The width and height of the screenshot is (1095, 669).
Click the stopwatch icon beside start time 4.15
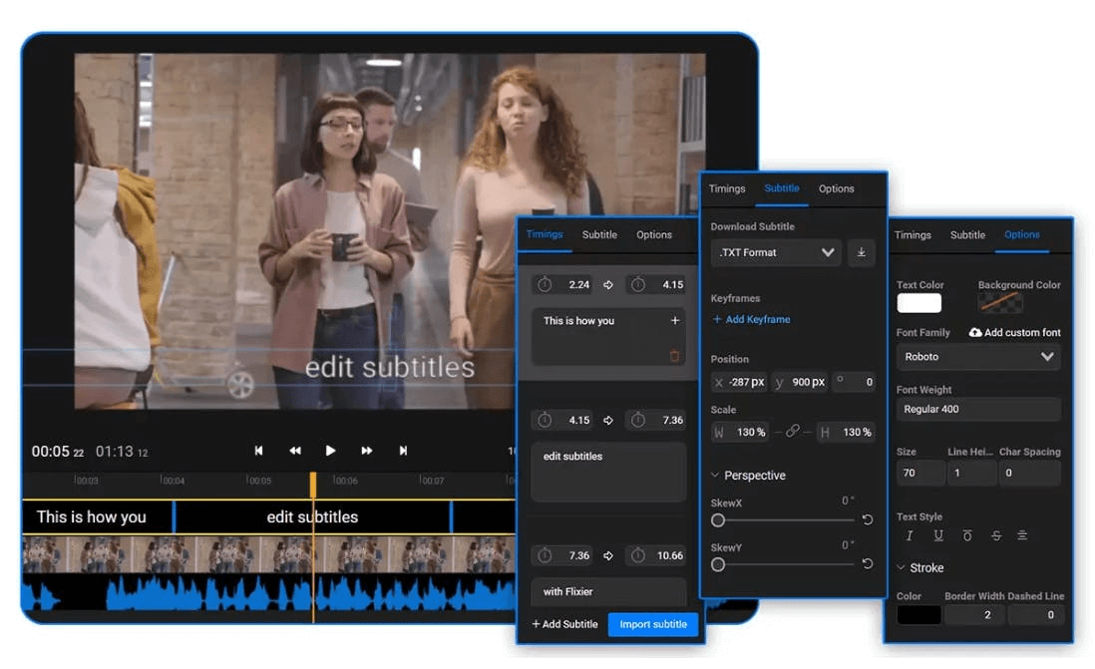[x=545, y=420]
